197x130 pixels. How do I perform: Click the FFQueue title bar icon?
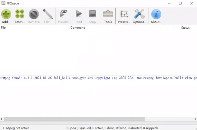coord(3,3)
